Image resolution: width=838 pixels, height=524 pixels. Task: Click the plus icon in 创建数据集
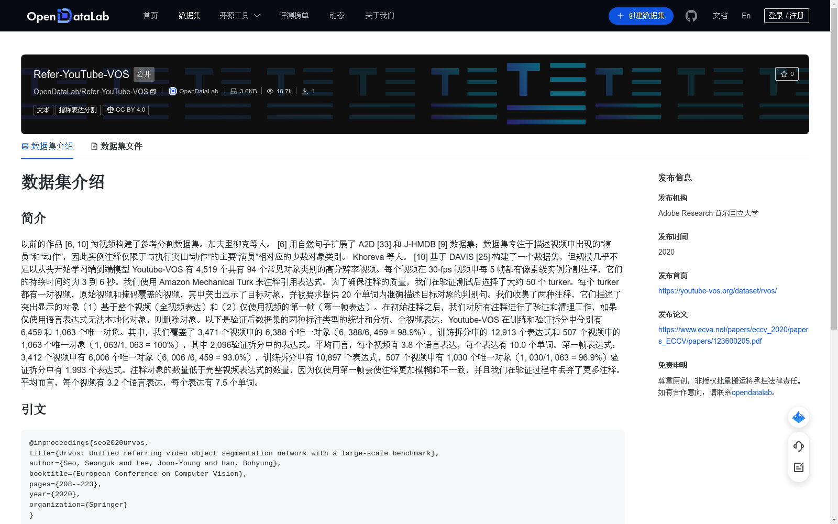pyautogui.click(x=621, y=16)
